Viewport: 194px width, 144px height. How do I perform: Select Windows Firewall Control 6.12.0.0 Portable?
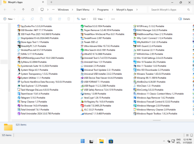click(156, 102)
